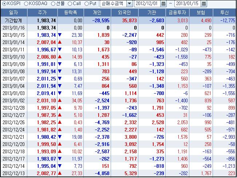237x178 pixels.
Task: Click the up arrow on 2012/12/18 row
Action: [x=60, y=151]
